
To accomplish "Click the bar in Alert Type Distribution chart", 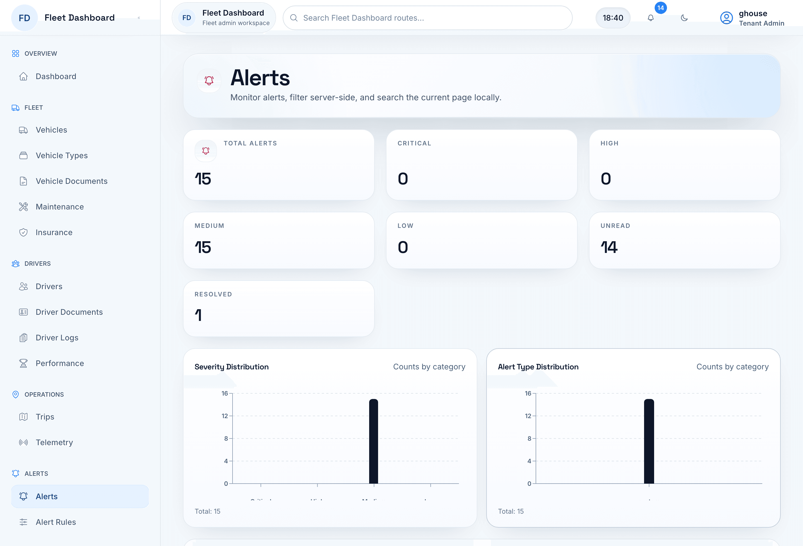I will [x=649, y=441].
